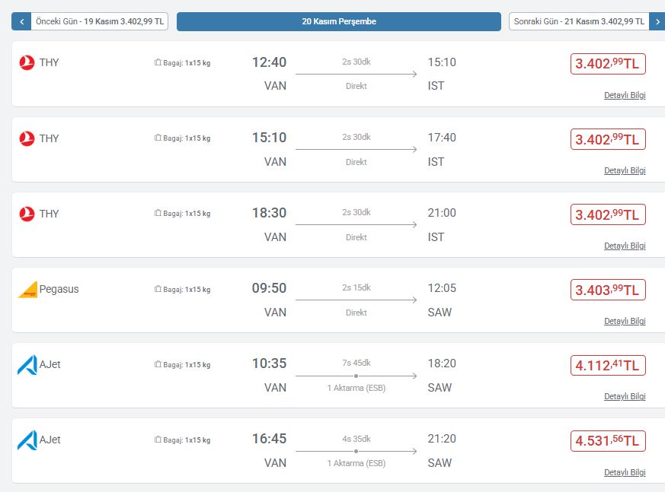Open Detaylı Bilgi for the 12:40 THY flight
This screenshot has width=665, height=492.
point(625,95)
